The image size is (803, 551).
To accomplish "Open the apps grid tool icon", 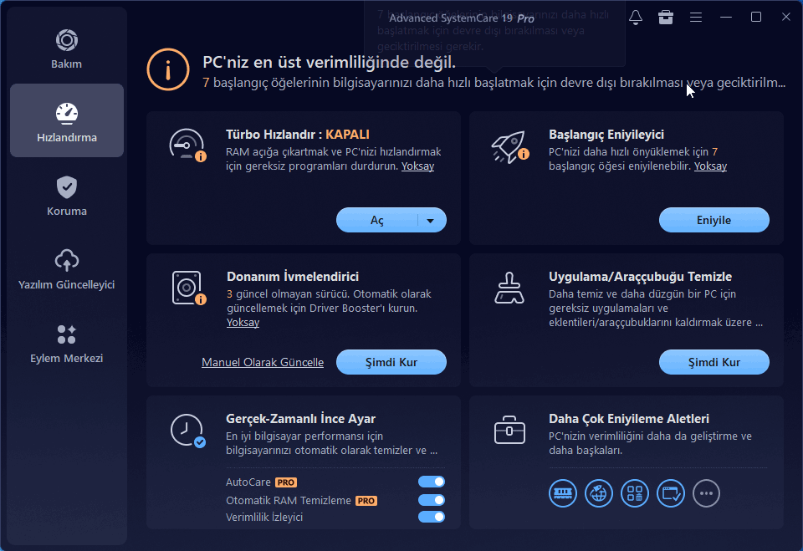I will [635, 493].
